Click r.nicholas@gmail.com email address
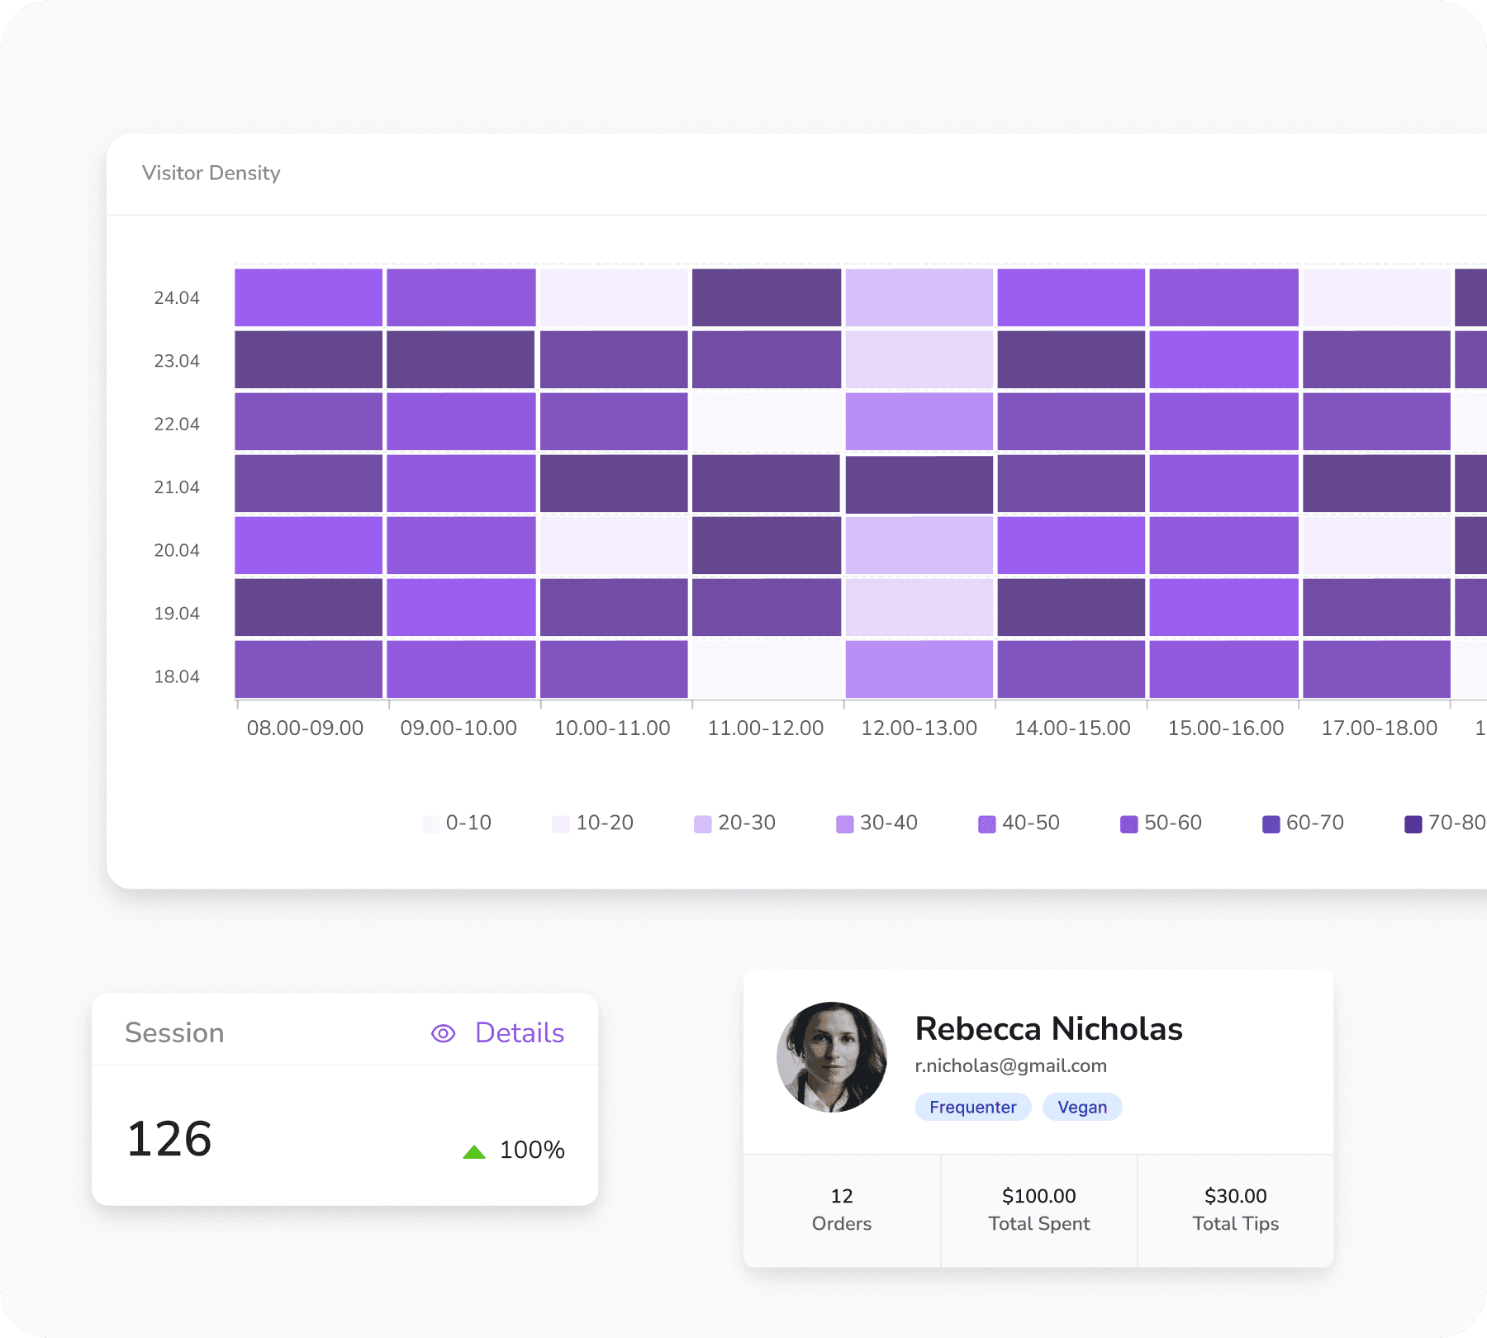 (1010, 1066)
